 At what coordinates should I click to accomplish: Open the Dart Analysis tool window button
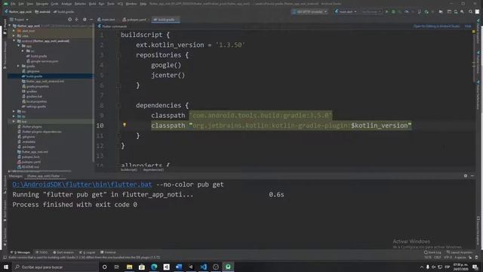point(63,252)
